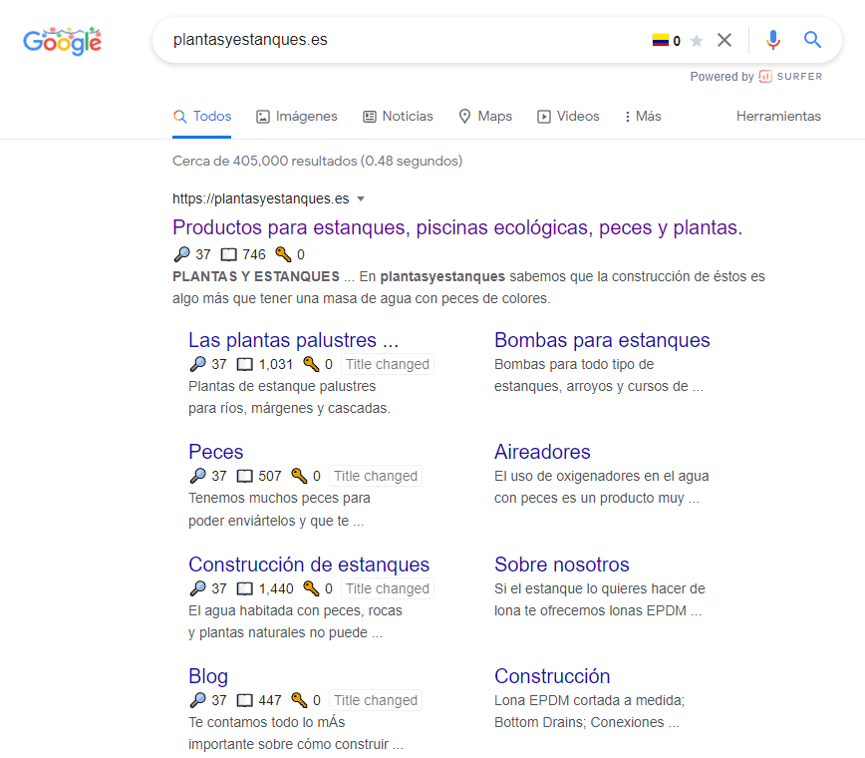
Task: Click the magnifier icon in Construcción de estanques row
Action: (x=197, y=588)
